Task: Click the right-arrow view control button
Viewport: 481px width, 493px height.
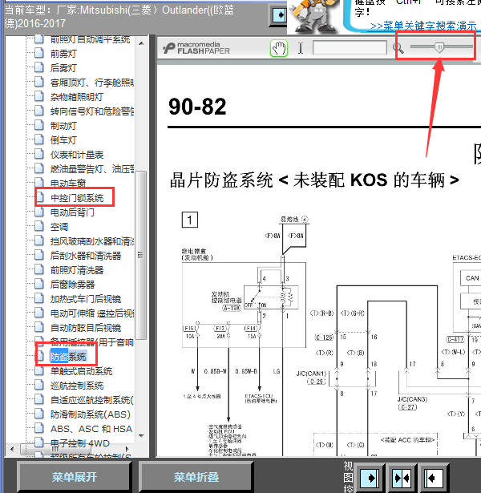Action: (x=371, y=479)
